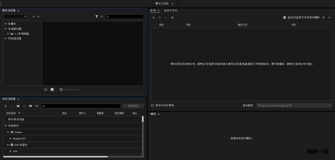
Task: Click the 应用预设 button
Action: click(x=133, y=106)
